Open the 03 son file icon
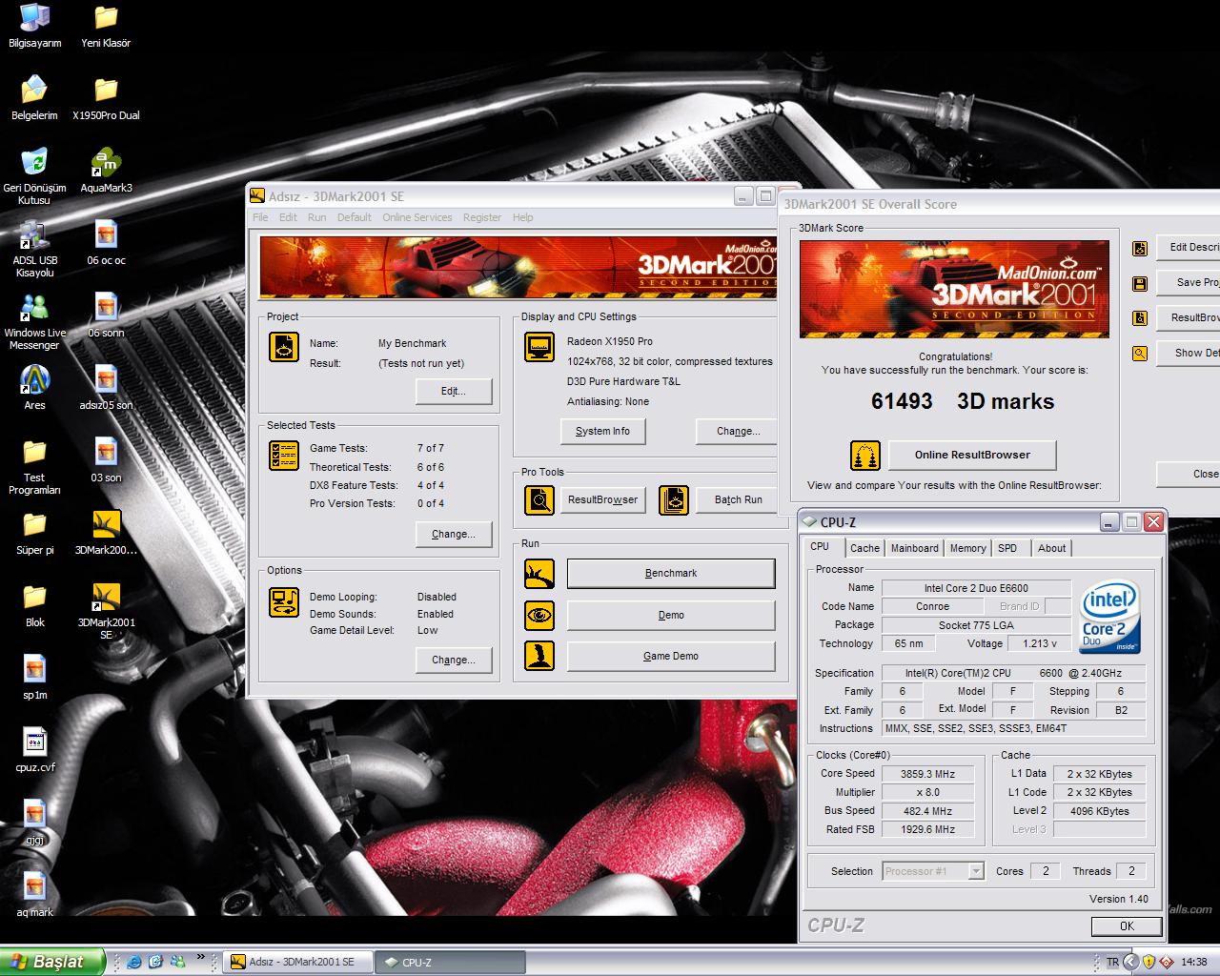The height and width of the screenshot is (976, 1220). [x=106, y=460]
